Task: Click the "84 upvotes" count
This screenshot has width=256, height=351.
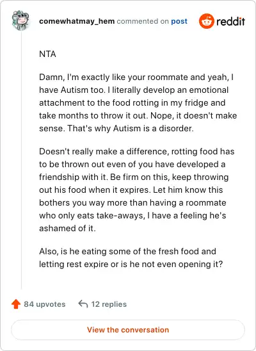Action: click(45, 304)
